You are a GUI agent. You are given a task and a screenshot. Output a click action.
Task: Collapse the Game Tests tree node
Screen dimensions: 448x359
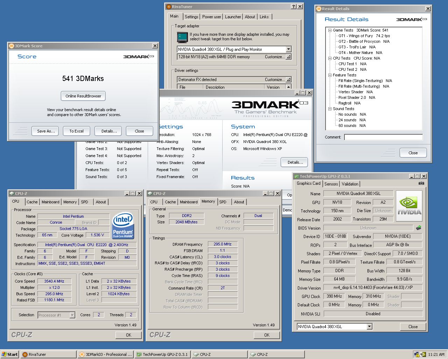[330, 30]
